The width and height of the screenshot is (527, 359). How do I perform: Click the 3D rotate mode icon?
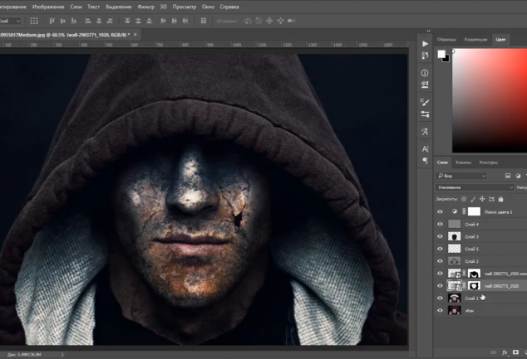[248, 21]
